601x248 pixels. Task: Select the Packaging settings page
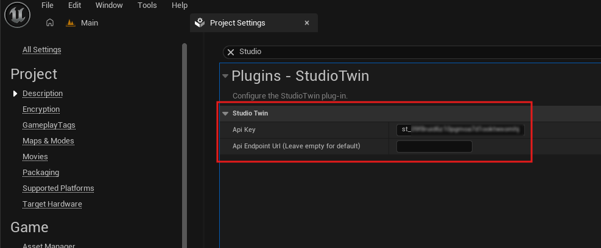pyautogui.click(x=41, y=173)
